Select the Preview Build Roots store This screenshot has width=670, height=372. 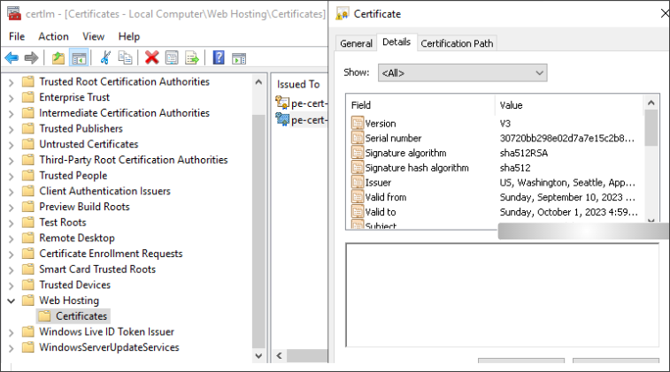[84, 207]
